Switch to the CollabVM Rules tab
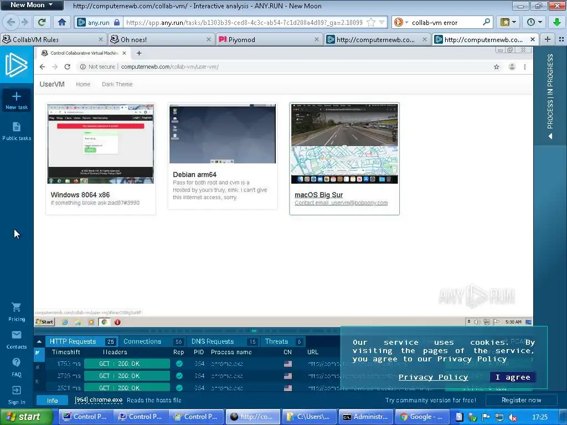This screenshot has height=425, width=567. tap(53, 39)
